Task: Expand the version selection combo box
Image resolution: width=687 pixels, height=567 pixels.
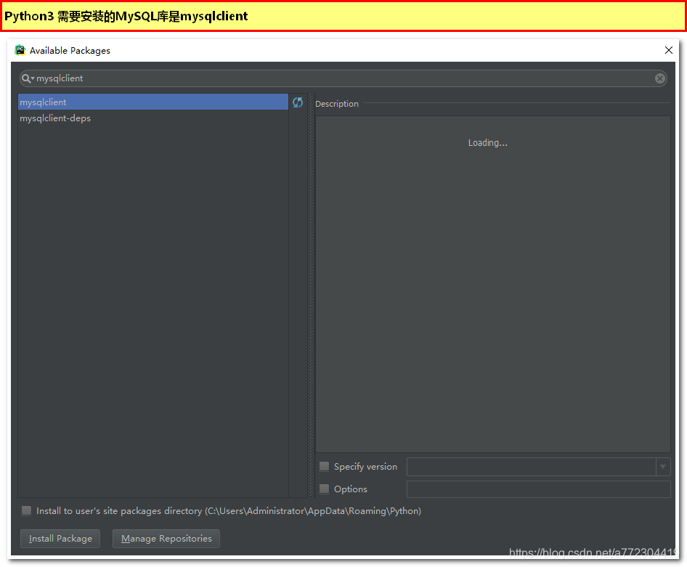Action: point(662,467)
